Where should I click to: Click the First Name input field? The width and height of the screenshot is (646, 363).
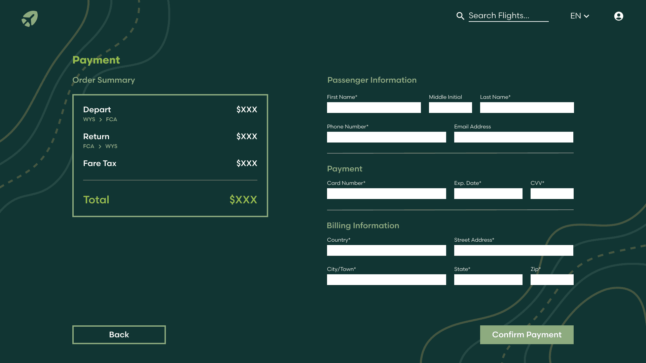[x=373, y=108]
